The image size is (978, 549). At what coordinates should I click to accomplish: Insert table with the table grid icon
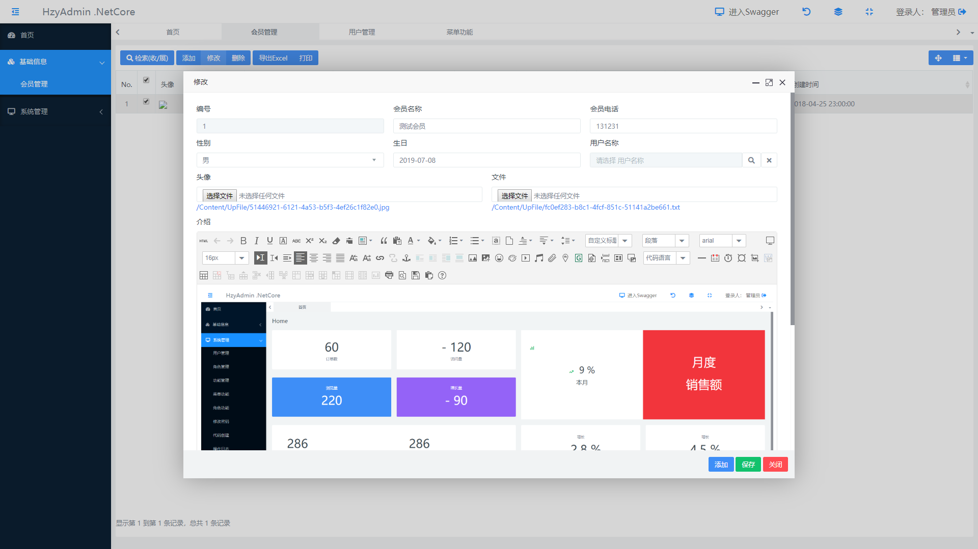204,275
